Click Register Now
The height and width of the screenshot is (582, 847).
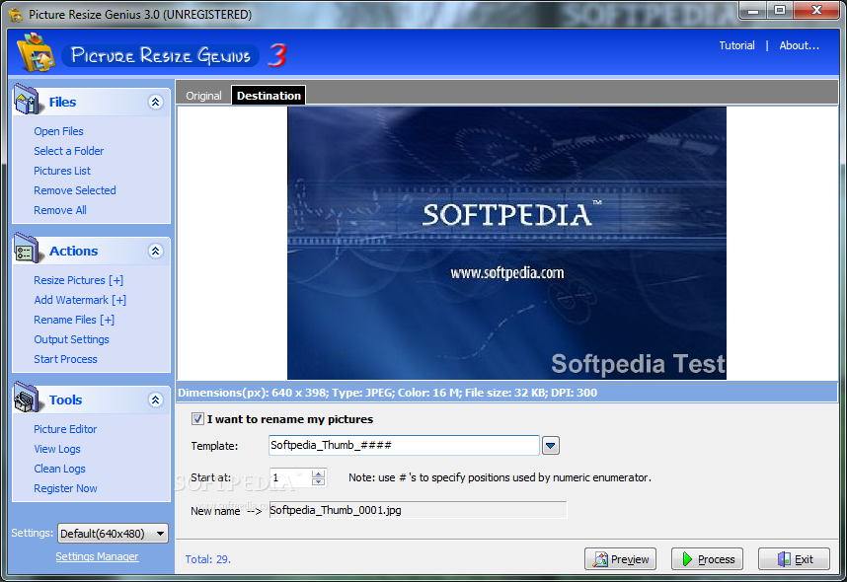tap(65, 488)
